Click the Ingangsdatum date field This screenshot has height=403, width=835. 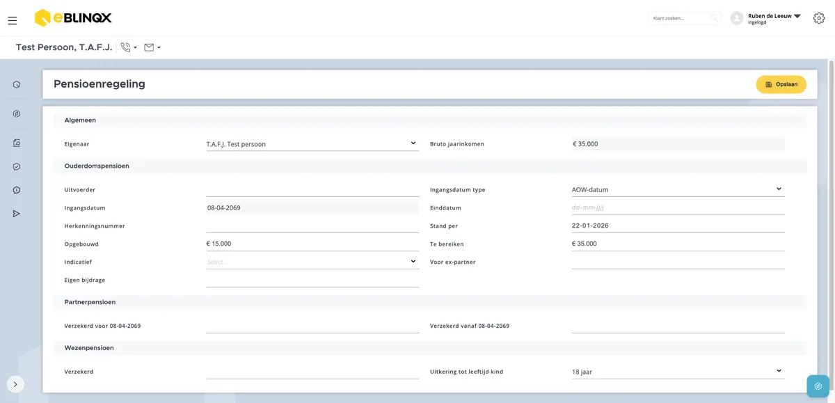click(x=312, y=207)
